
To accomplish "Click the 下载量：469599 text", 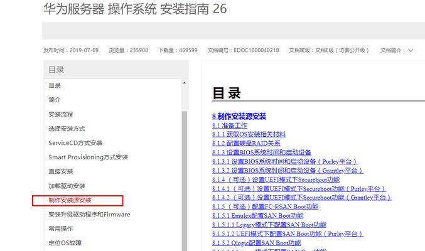I will [x=178, y=50].
